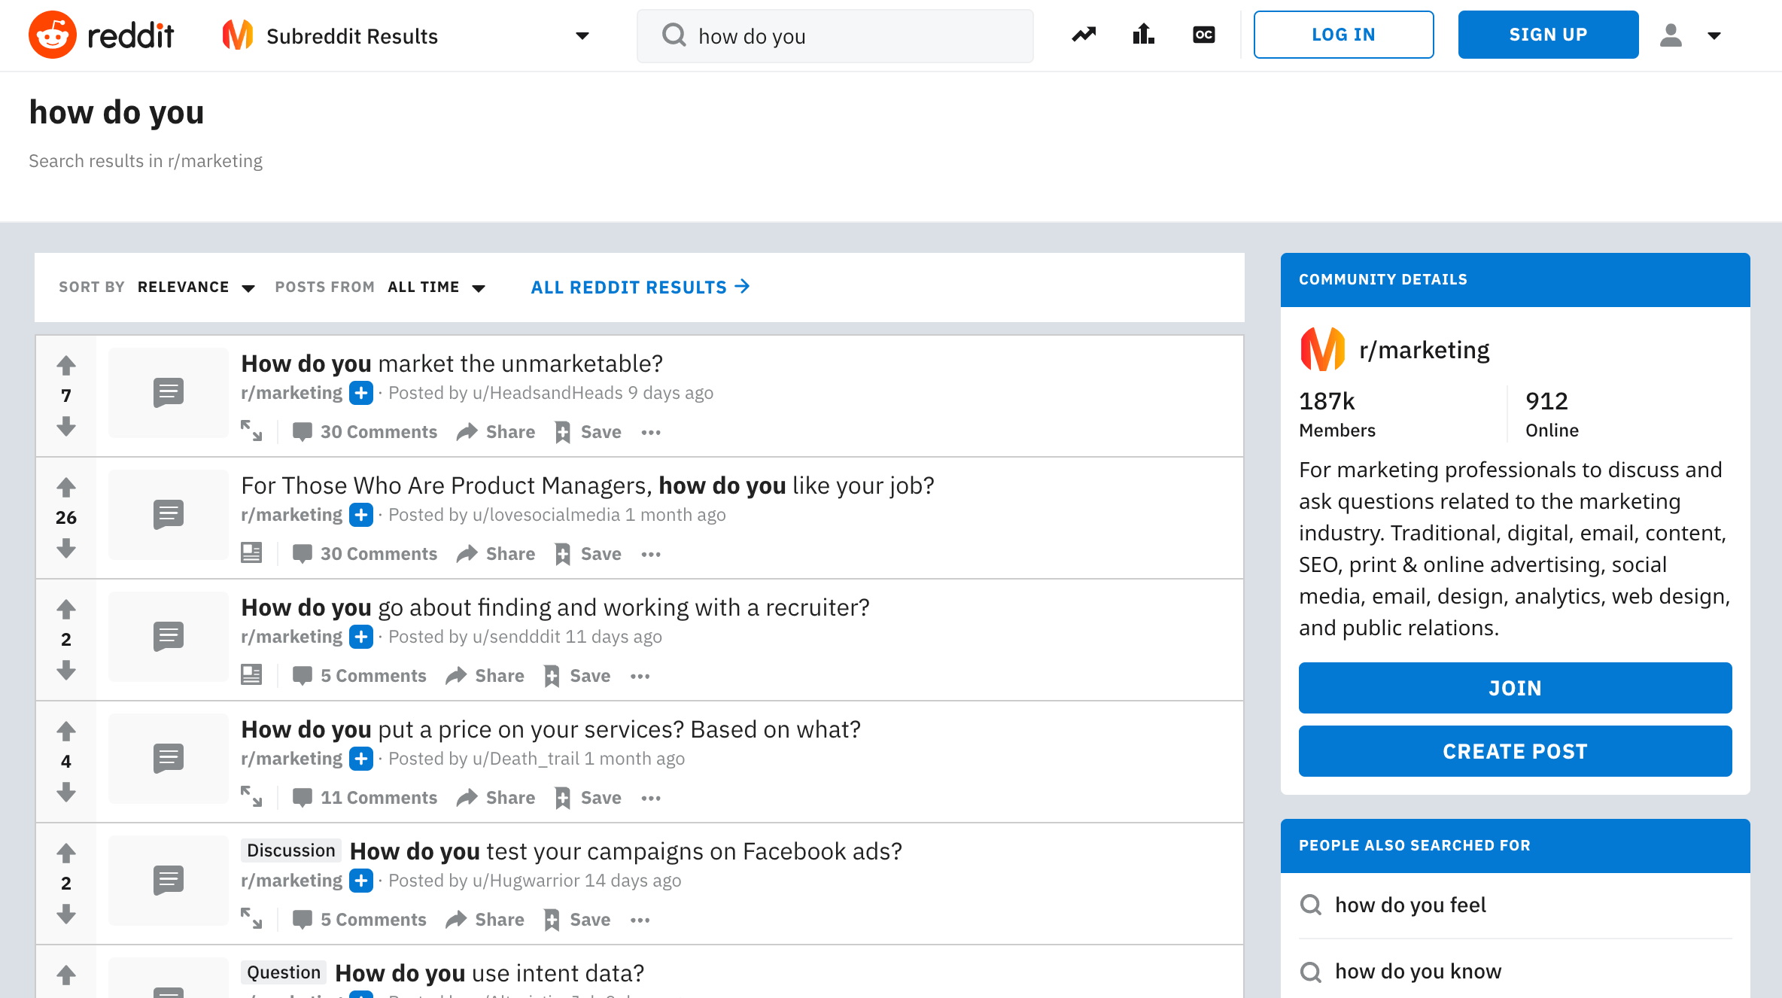Save the recruiter post with bookmark icon

(x=552, y=675)
